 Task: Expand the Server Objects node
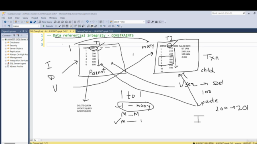tap(6, 48)
